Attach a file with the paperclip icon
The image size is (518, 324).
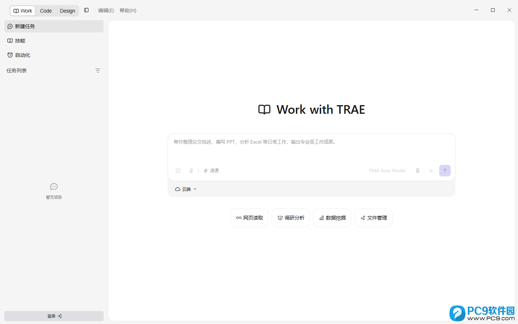point(191,171)
